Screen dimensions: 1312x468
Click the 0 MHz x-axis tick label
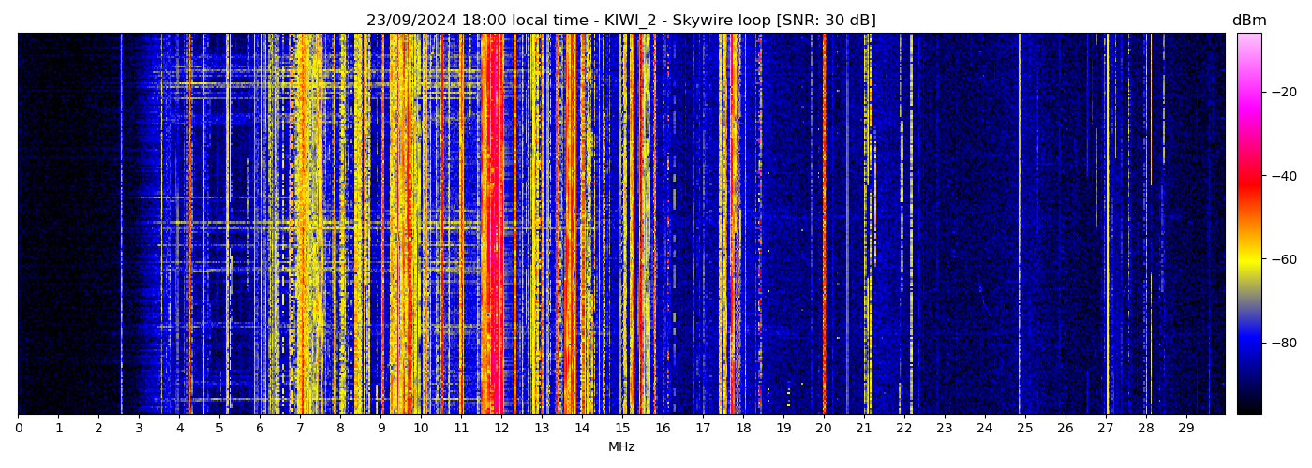coord(19,429)
